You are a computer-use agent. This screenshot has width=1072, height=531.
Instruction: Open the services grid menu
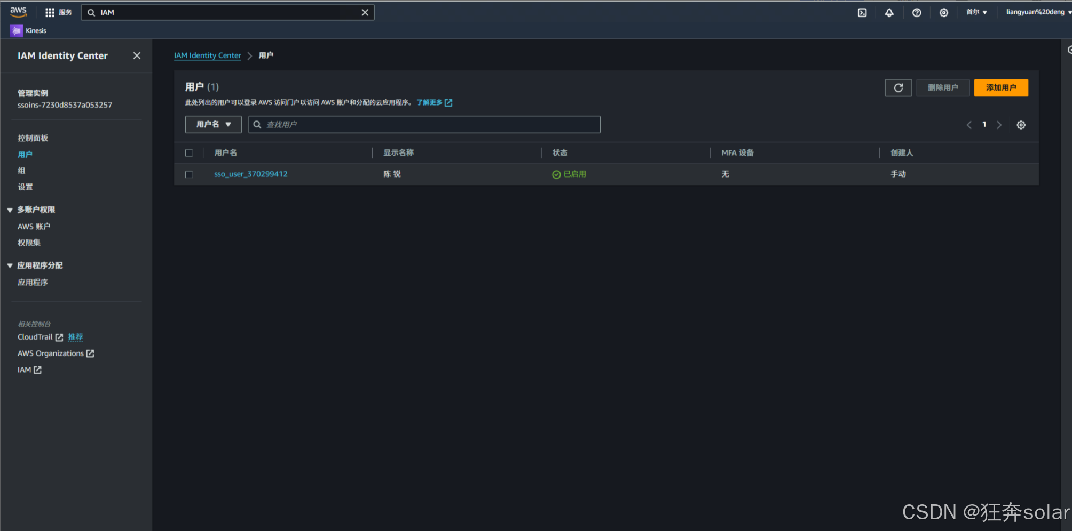(50, 12)
